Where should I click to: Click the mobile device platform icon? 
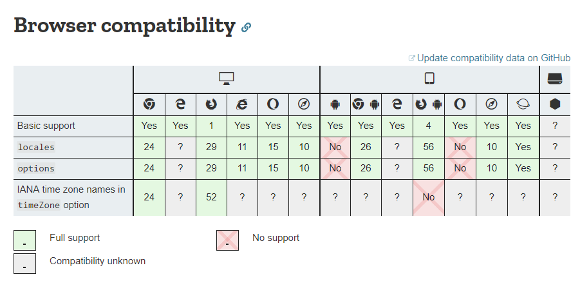pyautogui.click(x=429, y=79)
